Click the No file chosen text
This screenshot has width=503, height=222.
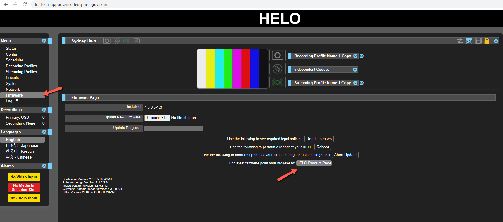pos(184,118)
